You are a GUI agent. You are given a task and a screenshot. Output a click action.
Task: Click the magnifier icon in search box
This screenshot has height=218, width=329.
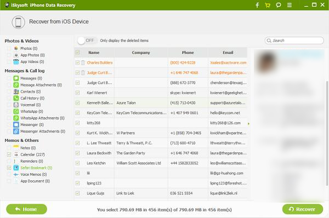(269, 41)
